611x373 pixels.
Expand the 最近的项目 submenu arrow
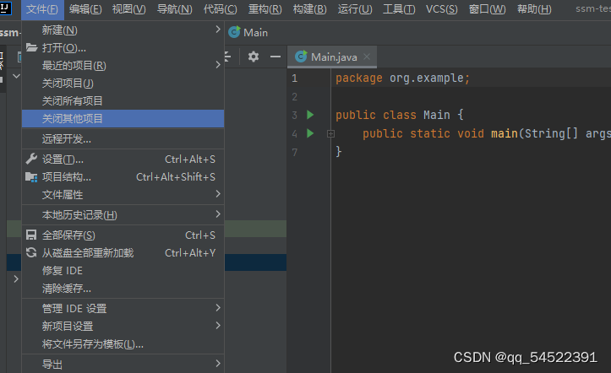click(x=218, y=65)
